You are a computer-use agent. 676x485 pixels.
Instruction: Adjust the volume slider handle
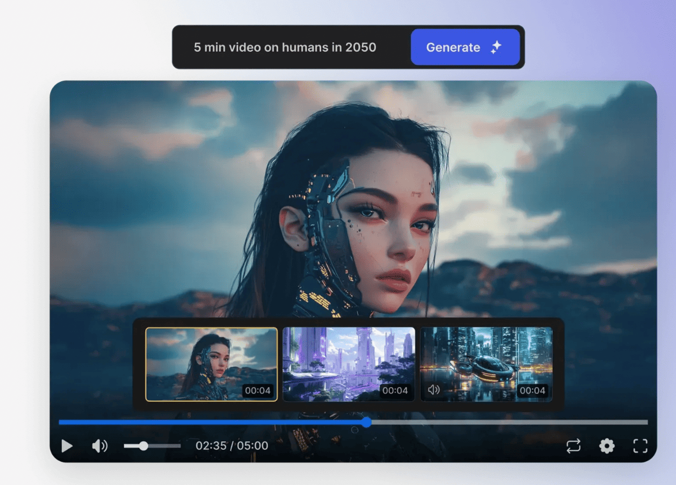[x=144, y=446]
